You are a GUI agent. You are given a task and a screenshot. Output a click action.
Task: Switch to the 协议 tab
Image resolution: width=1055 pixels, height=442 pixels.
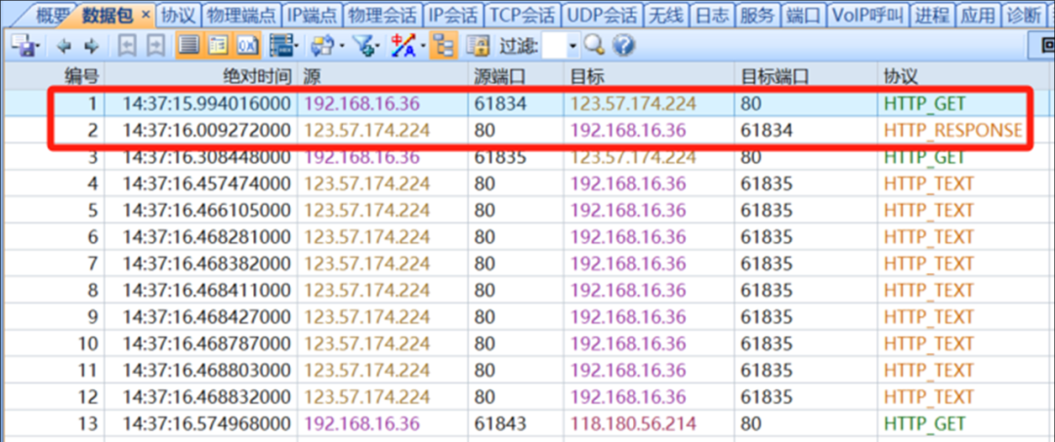(179, 14)
